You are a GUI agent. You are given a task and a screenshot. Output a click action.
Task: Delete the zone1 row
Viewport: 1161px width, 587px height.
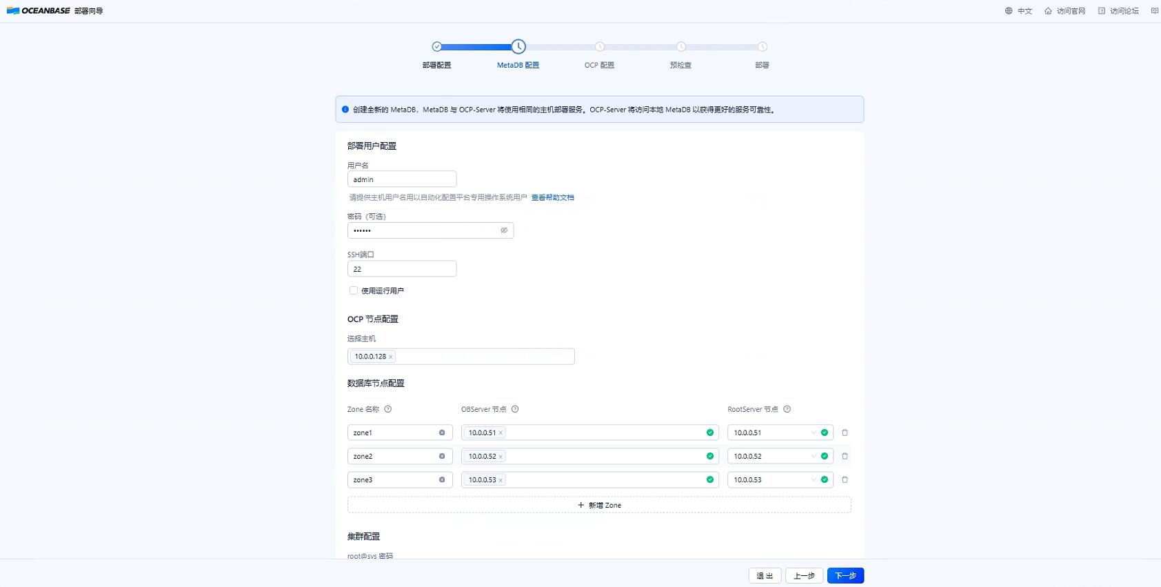[x=845, y=432]
